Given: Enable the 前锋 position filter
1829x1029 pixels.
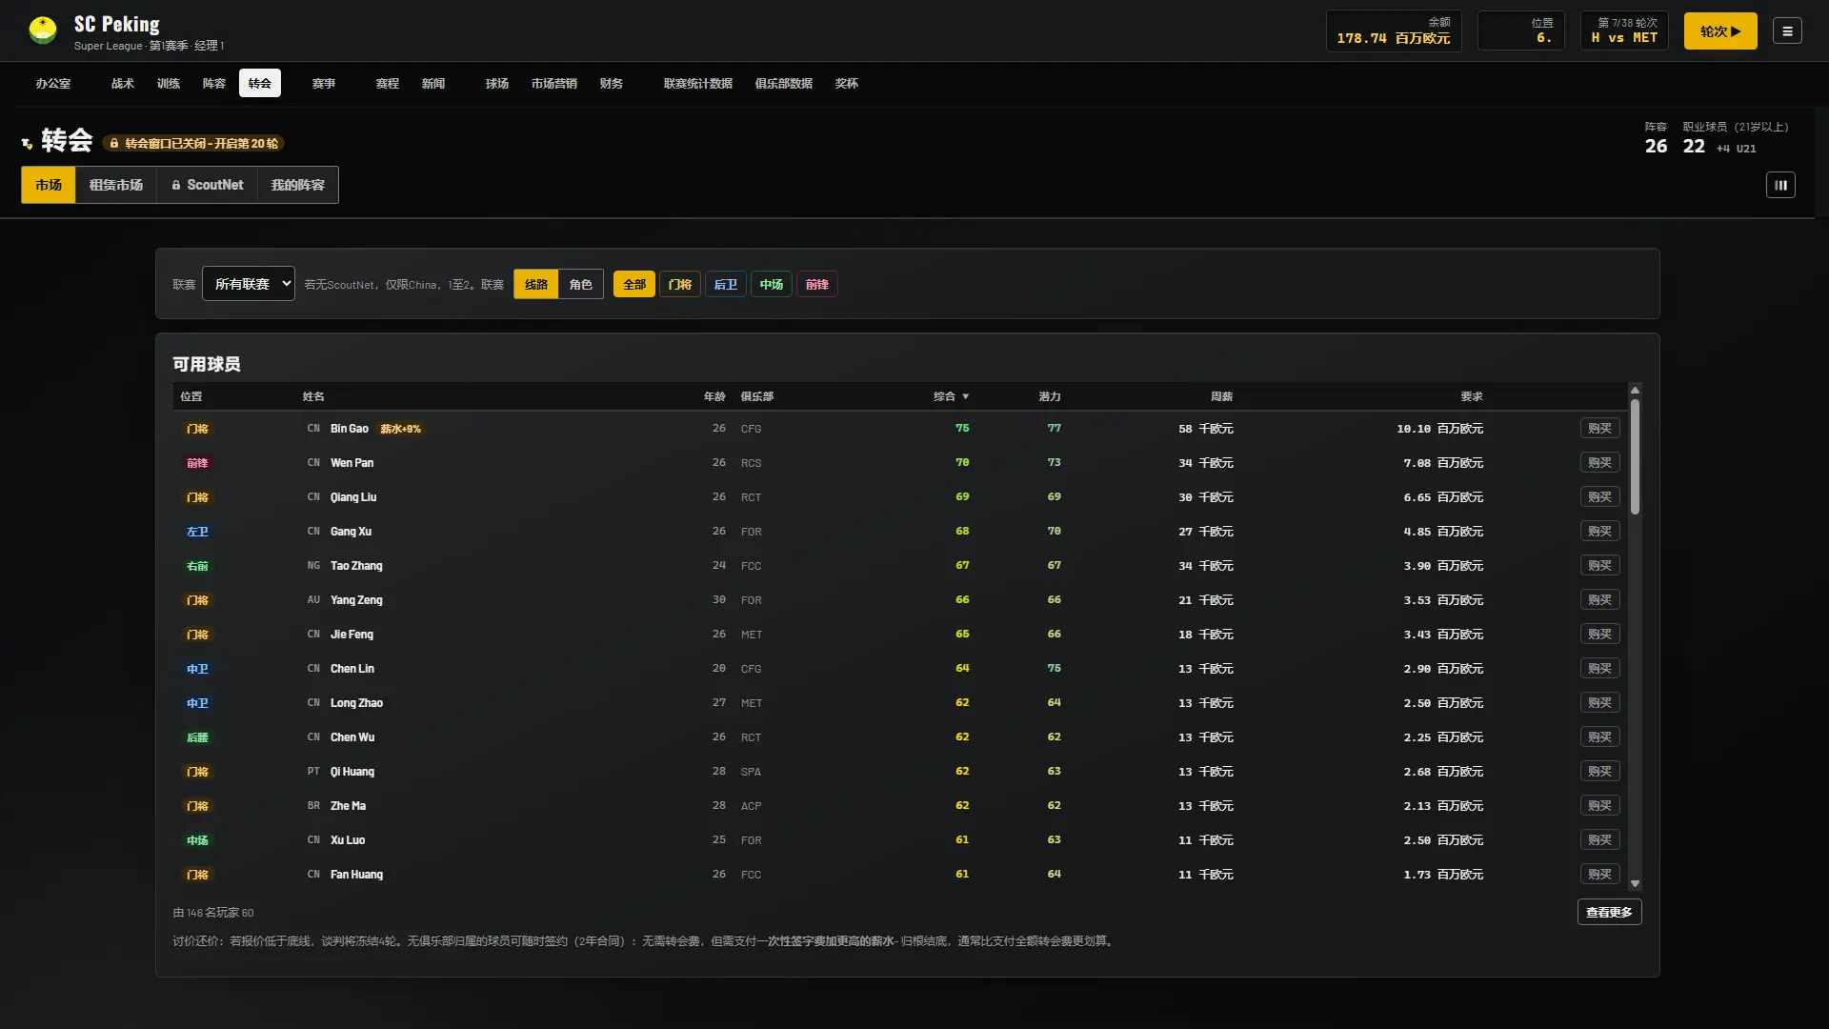Looking at the screenshot, I should coord(817,284).
